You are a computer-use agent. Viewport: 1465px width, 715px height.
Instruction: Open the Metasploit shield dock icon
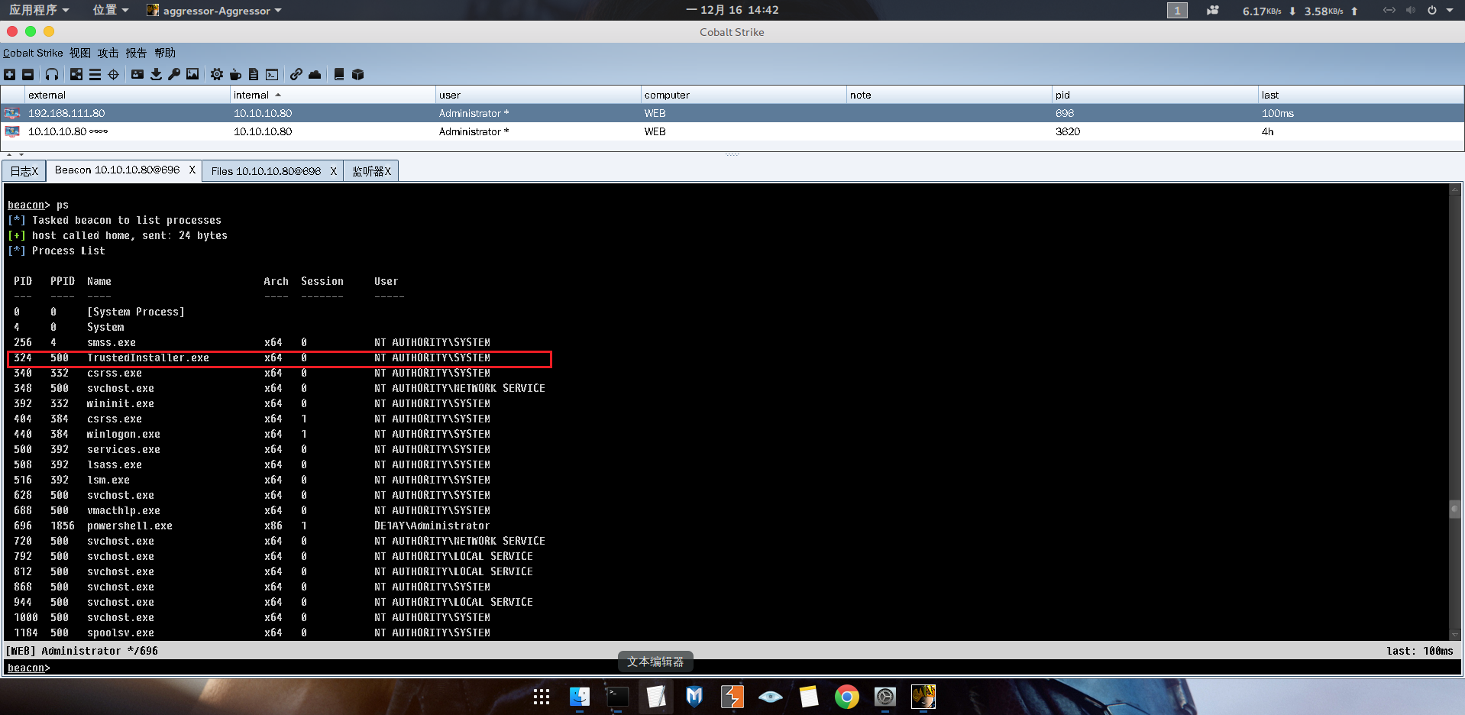pos(694,697)
